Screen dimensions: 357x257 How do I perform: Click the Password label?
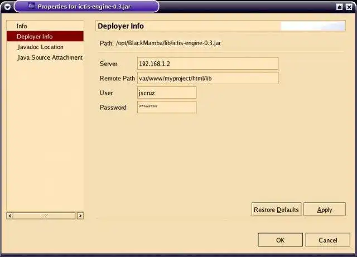(x=113, y=108)
